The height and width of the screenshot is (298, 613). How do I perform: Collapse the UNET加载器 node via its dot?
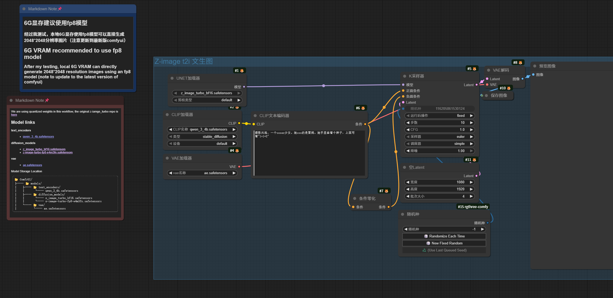point(172,78)
